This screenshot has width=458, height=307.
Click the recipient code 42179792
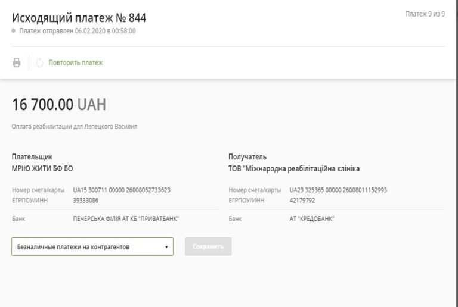coord(302,201)
